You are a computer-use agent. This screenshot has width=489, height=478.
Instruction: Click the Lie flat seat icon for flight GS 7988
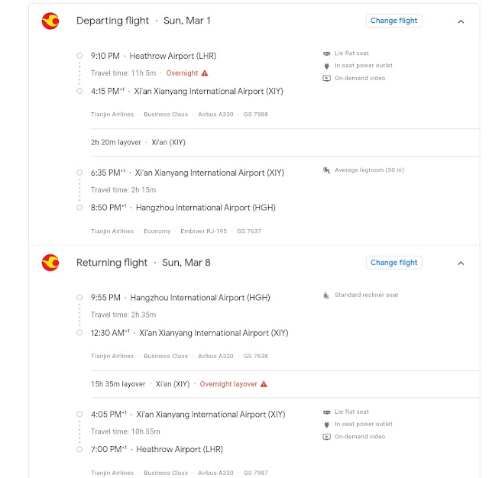click(x=326, y=53)
